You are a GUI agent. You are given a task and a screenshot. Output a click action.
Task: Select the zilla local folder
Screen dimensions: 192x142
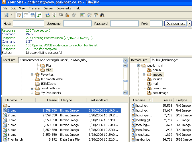click(49, 70)
